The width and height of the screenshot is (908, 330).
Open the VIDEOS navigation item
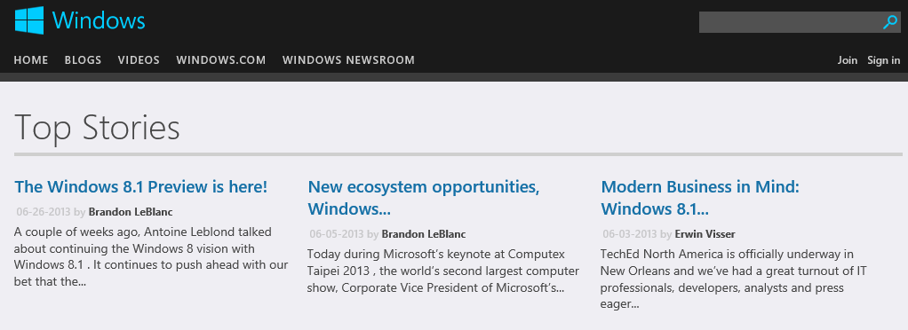tap(139, 60)
